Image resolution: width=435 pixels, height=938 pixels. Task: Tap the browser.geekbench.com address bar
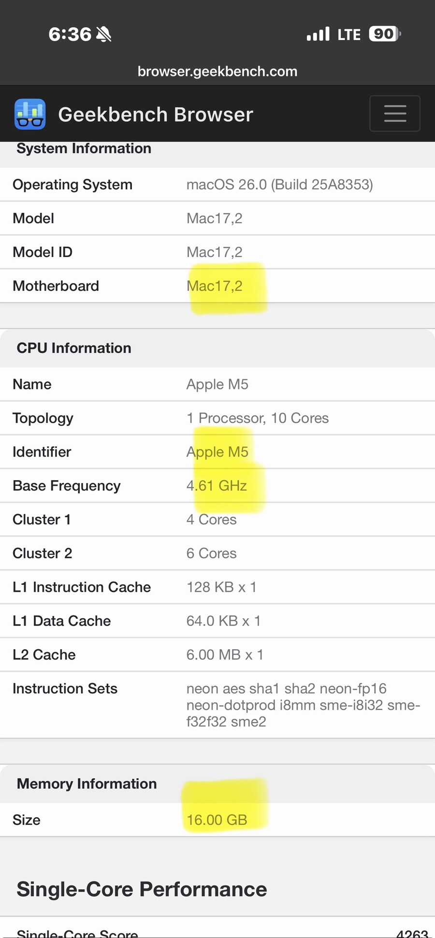[217, 71]
